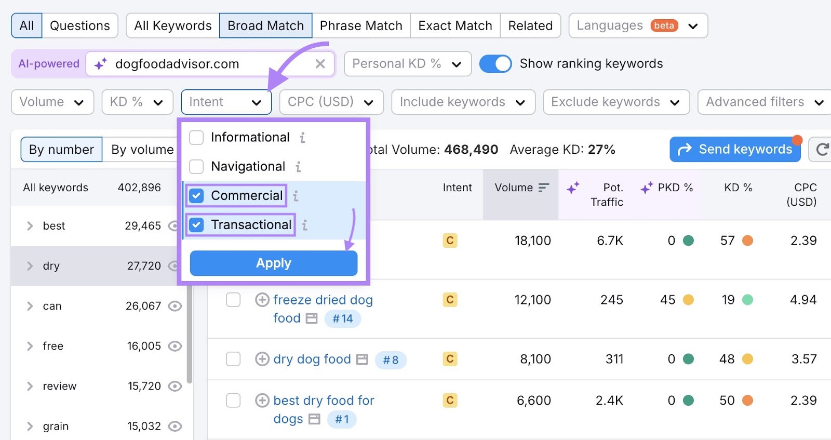The image size is (831, 440).
Task: Switch to the Questions tab
Action: [x=79, y=25]
